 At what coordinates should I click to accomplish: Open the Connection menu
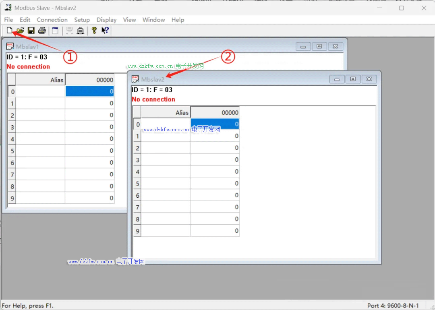click(x=52, y=20)
